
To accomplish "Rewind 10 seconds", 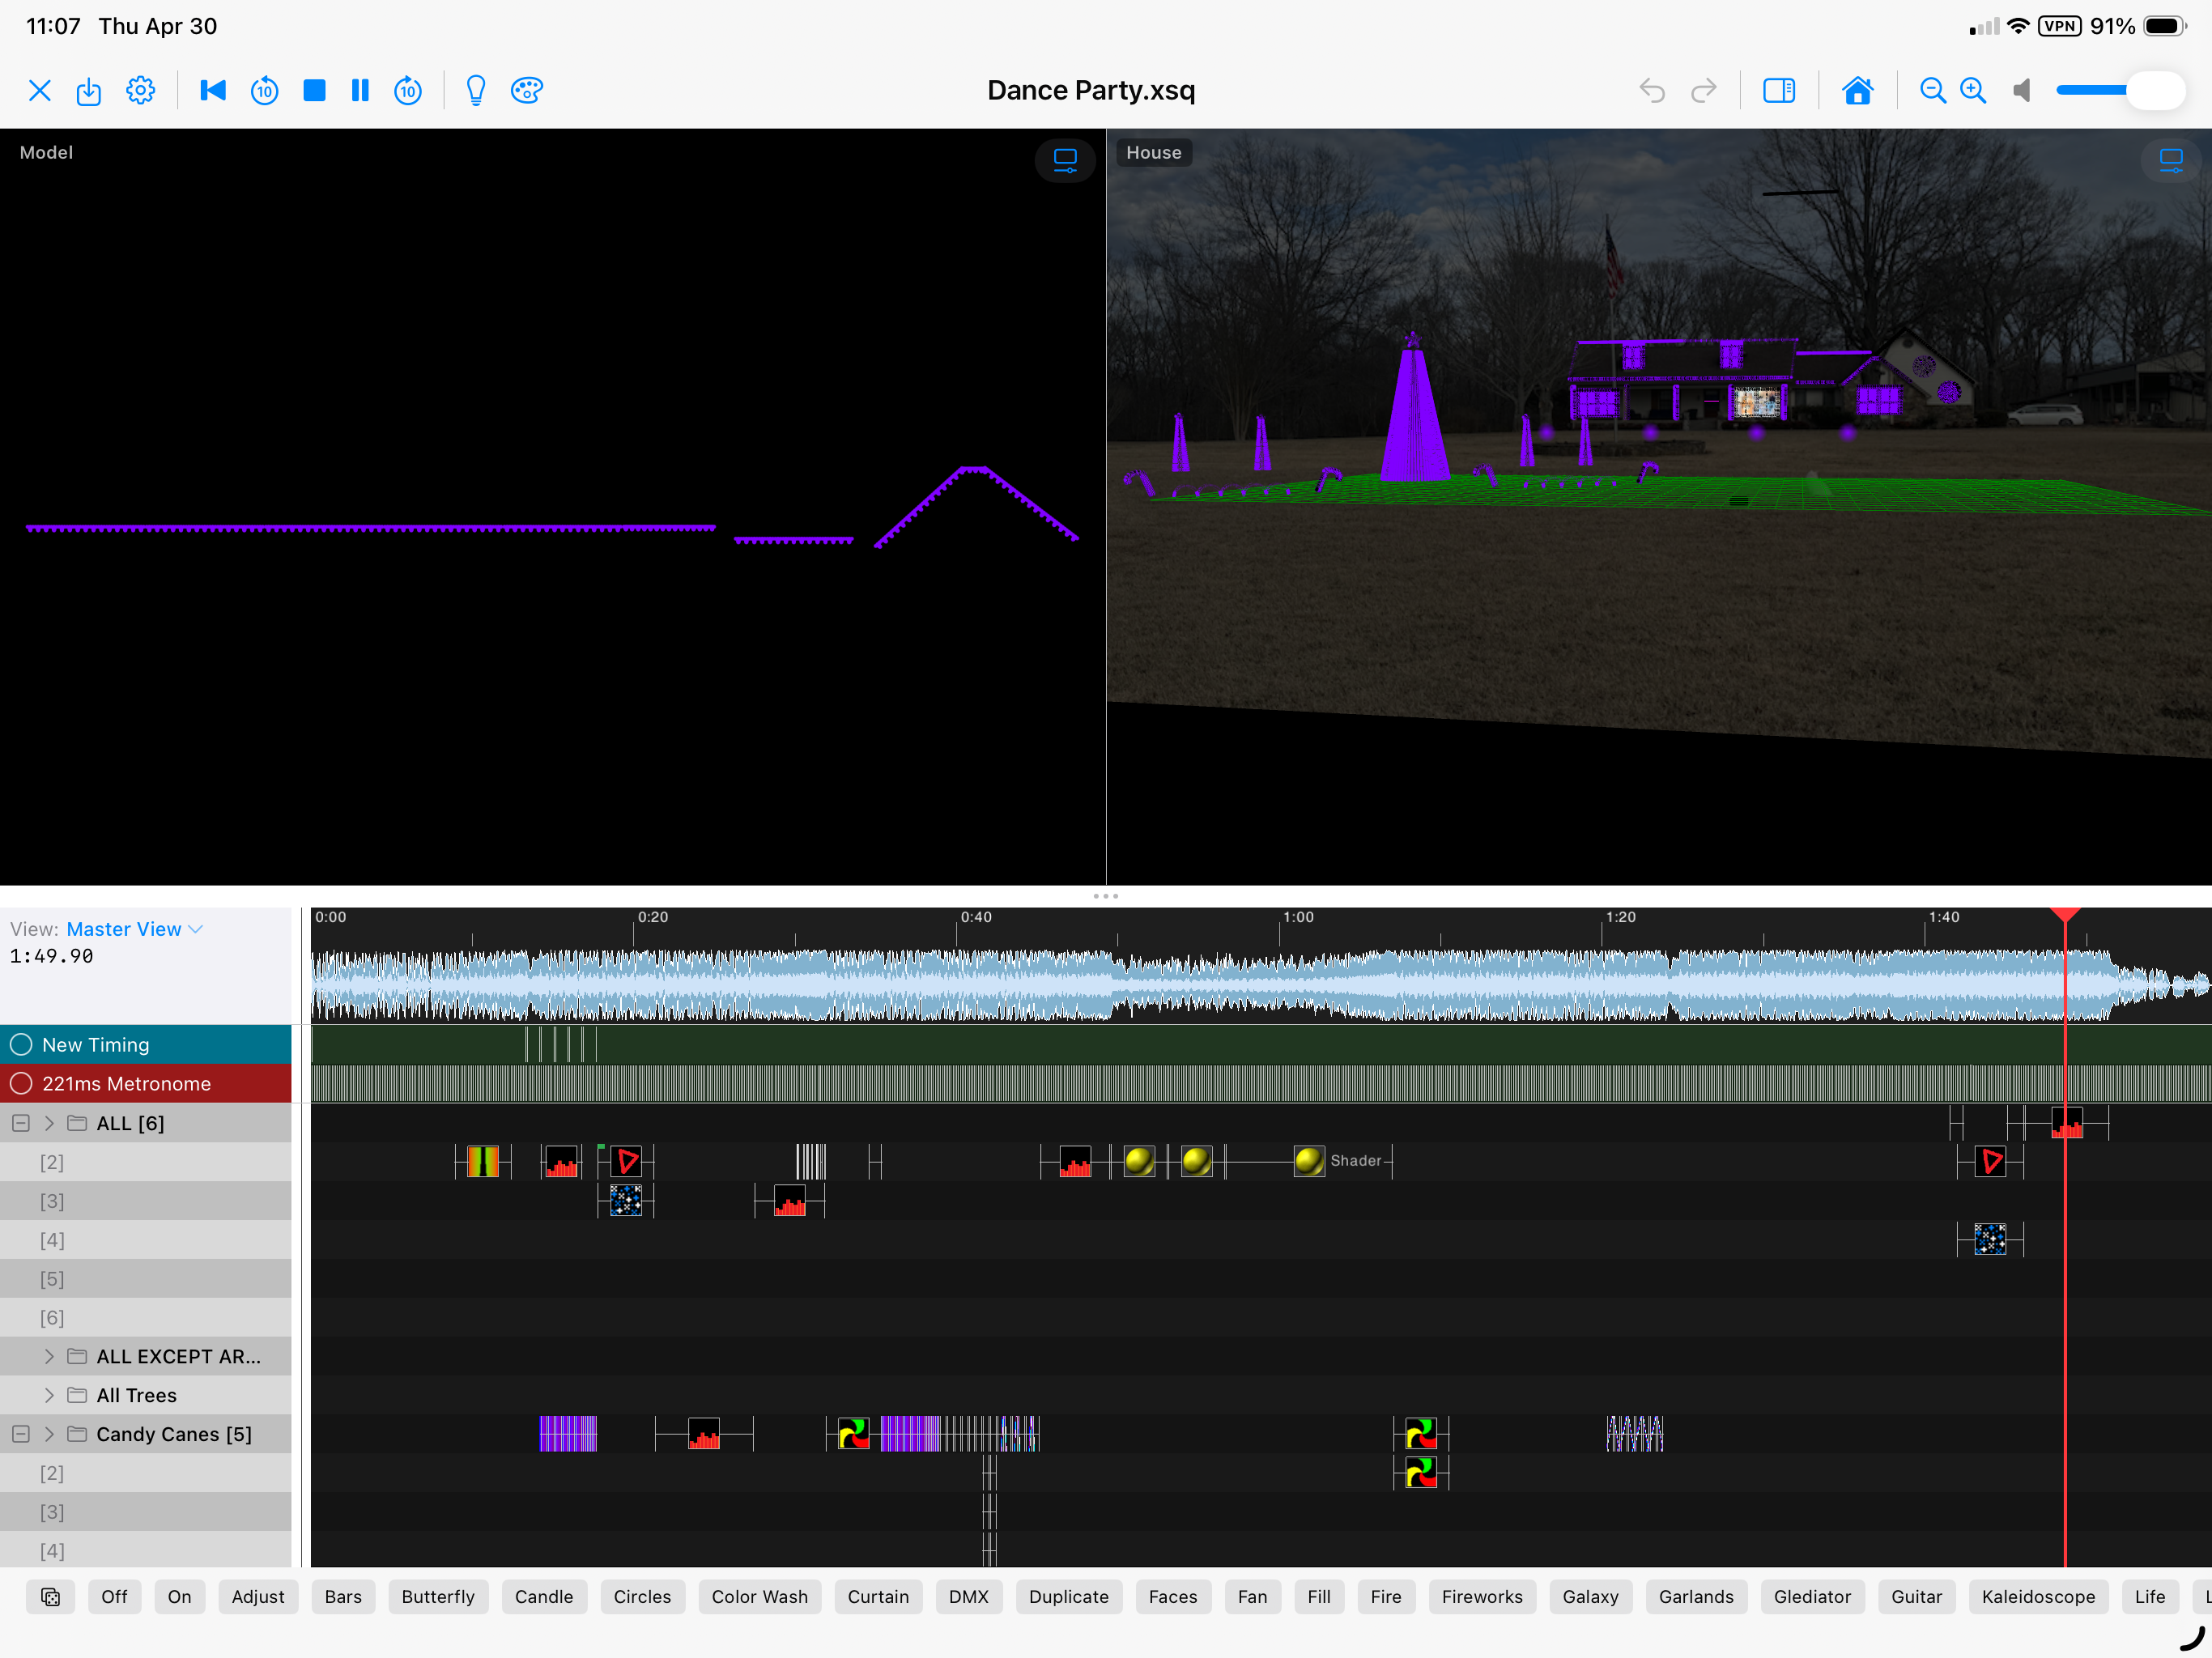I will click(x=264, y=91).
